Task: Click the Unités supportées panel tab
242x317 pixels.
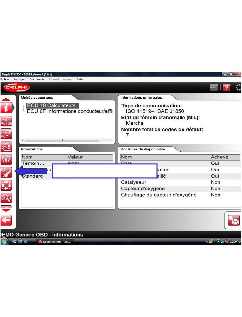Action: click(37, 98)
